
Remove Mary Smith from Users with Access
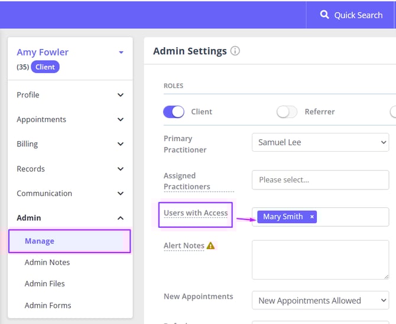(x=312, y=217)
